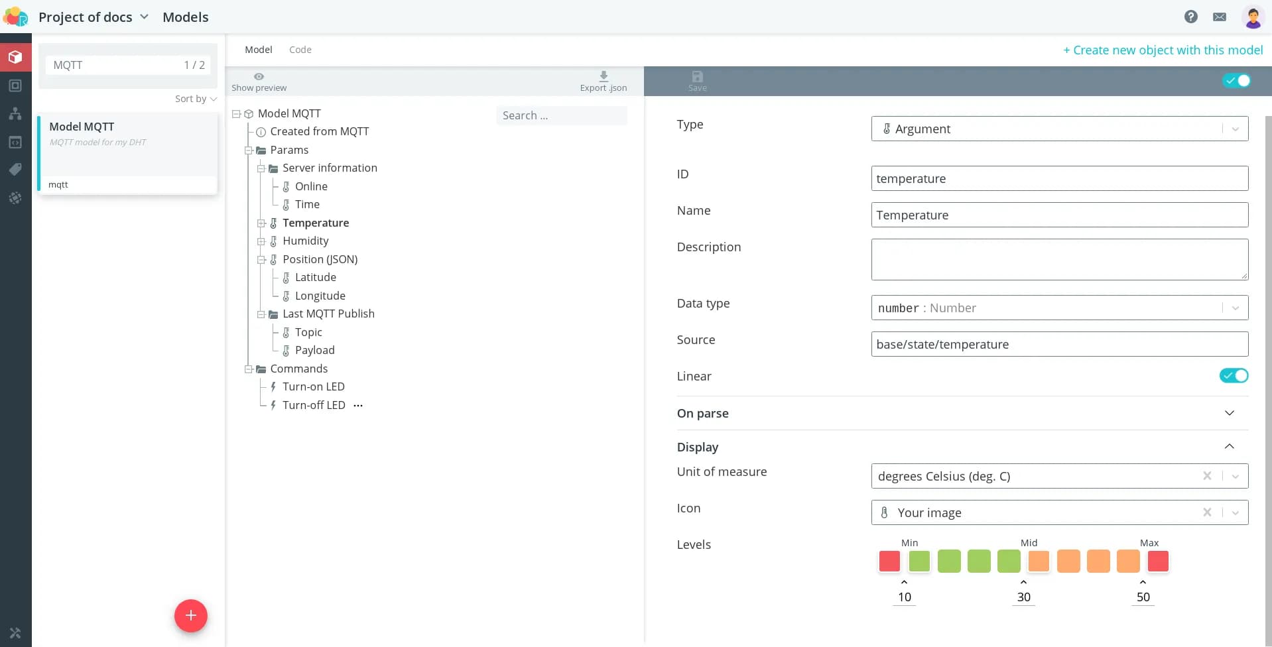Viewport: 1272px width, 647px height.
Task: Select the Model tab
Action: pos(258,50)
